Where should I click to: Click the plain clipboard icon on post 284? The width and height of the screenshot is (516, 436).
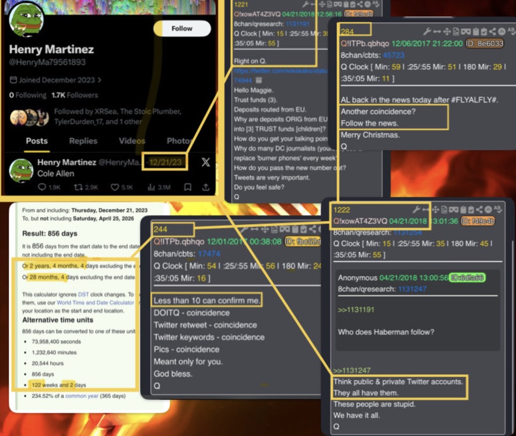[476, 32]
